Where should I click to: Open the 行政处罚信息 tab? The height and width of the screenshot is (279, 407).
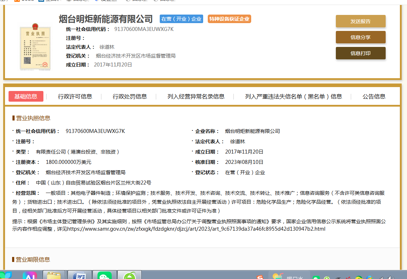point(130,96)
